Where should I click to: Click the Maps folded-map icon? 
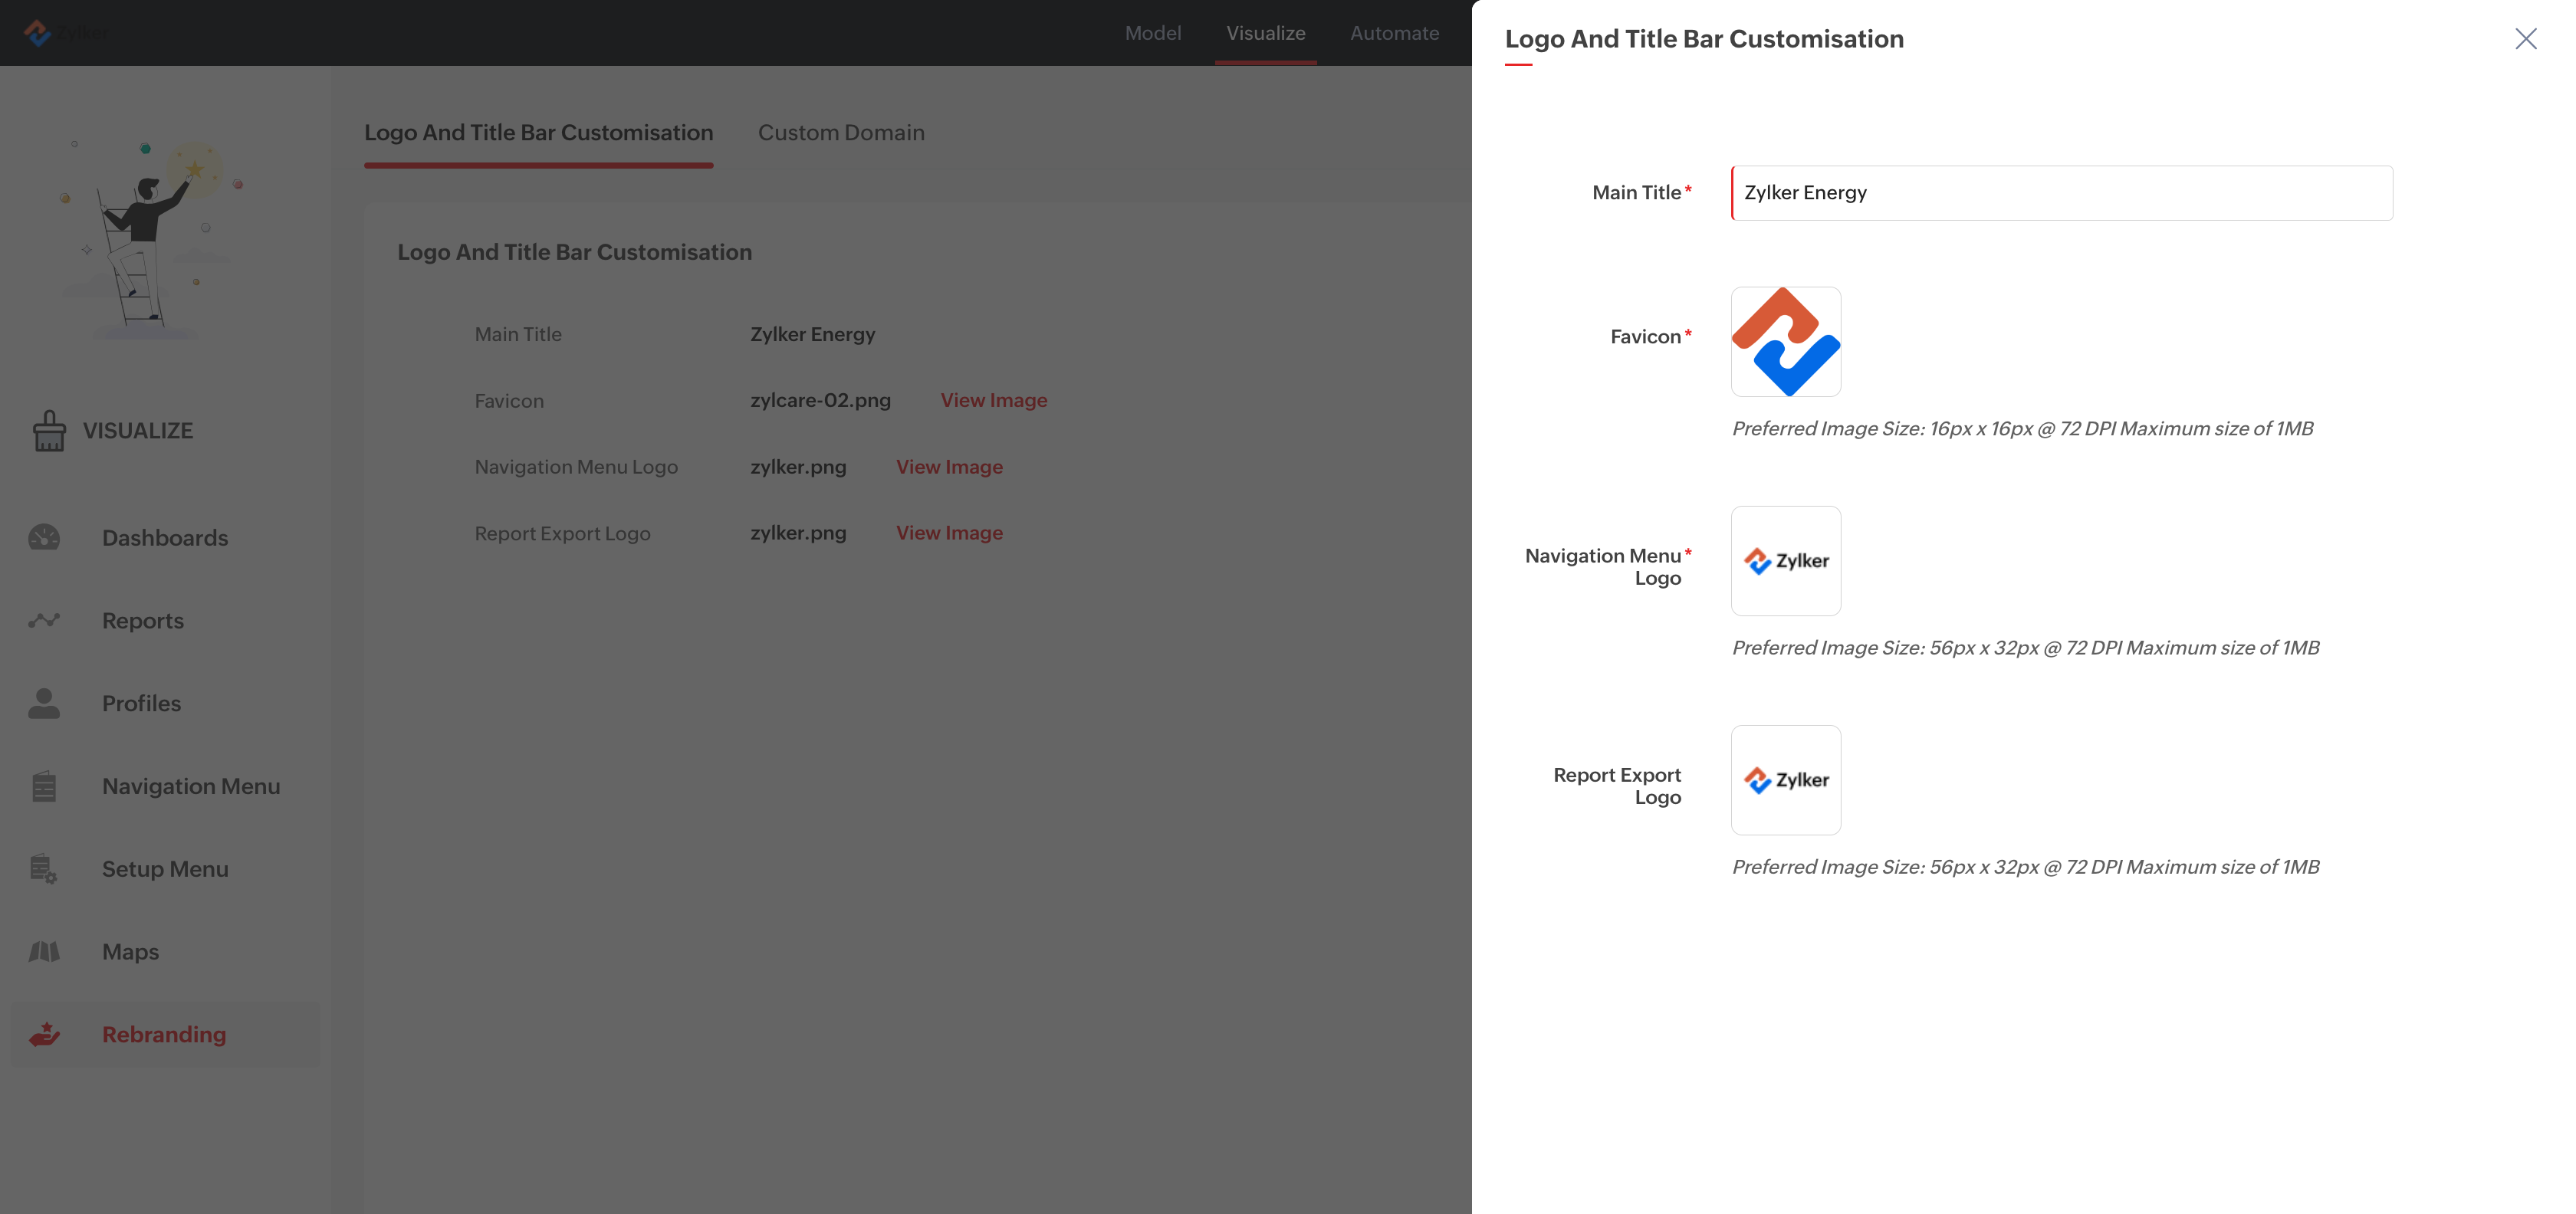44,952
